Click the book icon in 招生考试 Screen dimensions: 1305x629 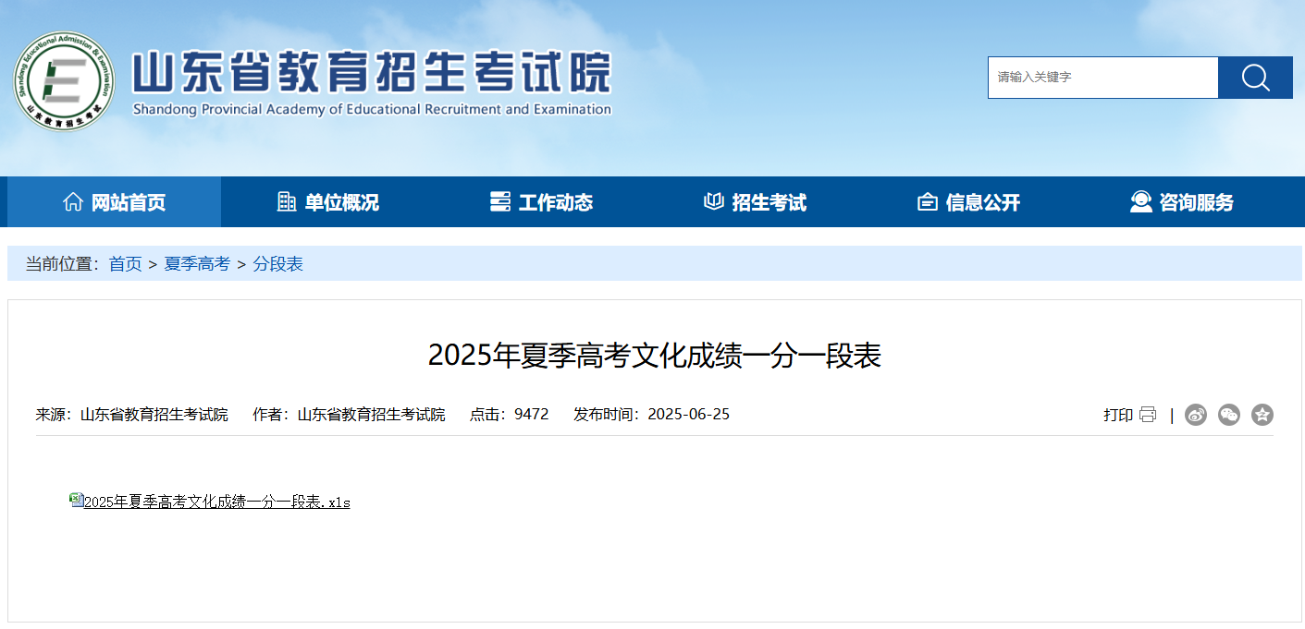[714, 201]
